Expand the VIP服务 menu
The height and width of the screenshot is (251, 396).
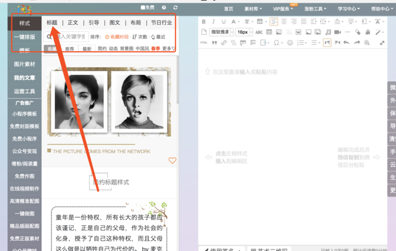point(283,9)
